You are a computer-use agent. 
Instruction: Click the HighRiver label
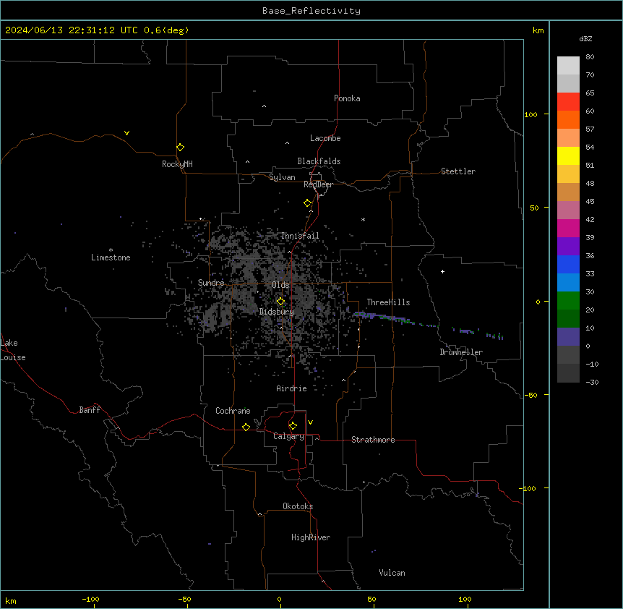click(x=311, y=537)
